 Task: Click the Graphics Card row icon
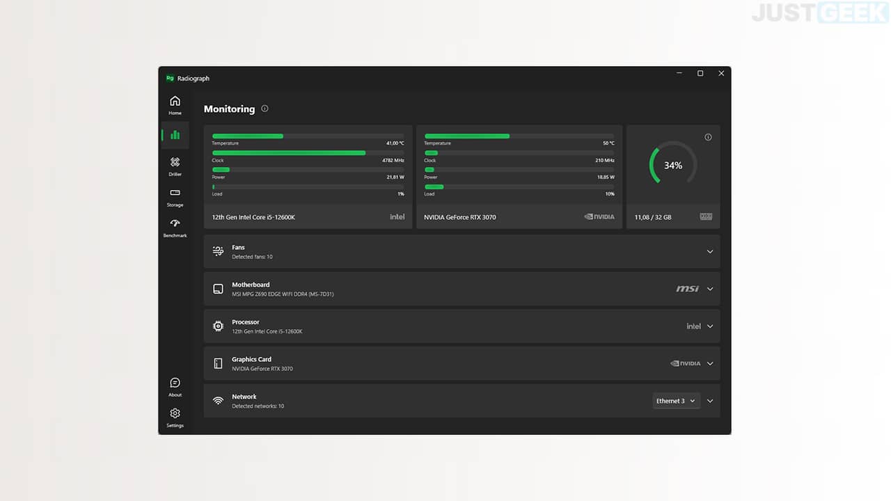218,363
